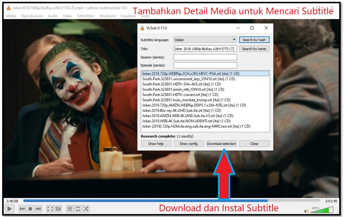Focus the Episode (series) input field

pyautogui.click(x=205, y=65)
